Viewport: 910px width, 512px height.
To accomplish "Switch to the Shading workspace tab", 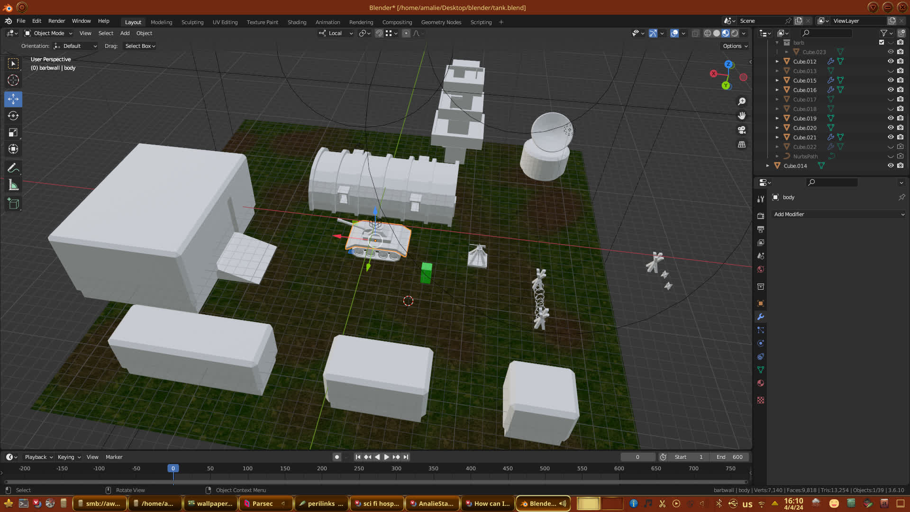I will 297,22.
